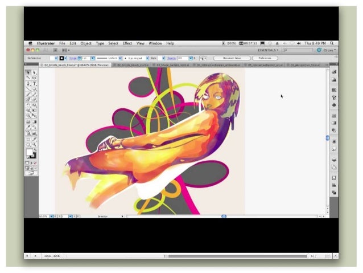This screenshot has height=273, width=363.
Task: Open the File menu
Action: coord(62,43)
